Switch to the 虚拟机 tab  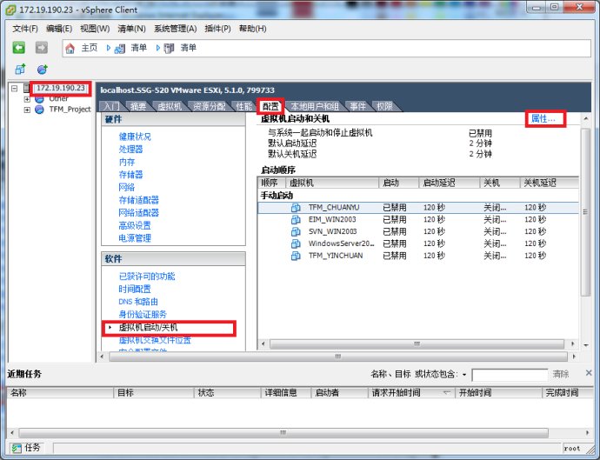click(170, 106)
